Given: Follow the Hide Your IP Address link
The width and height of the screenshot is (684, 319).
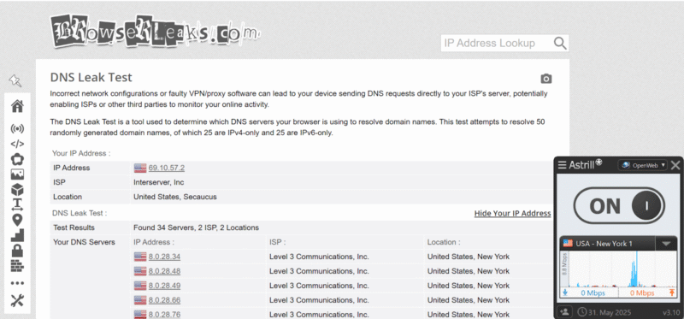Looking at the screenshot, I should pyautogui.click(x=512, y=214).
